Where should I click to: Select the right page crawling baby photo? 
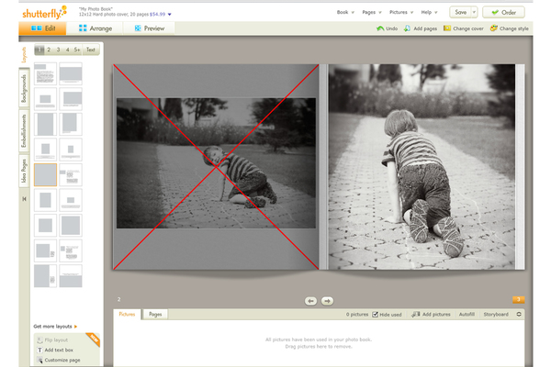422,167
